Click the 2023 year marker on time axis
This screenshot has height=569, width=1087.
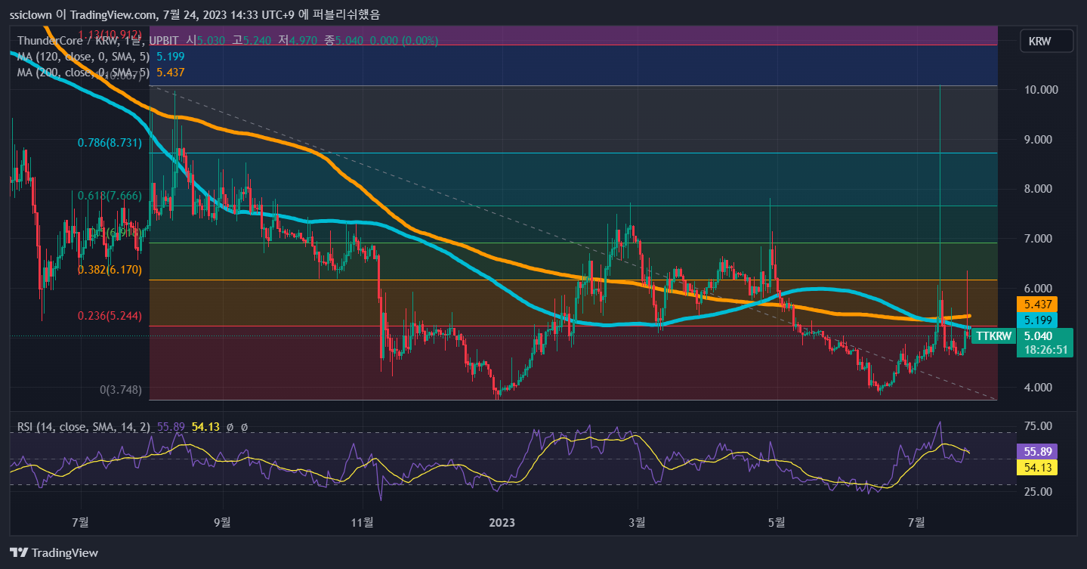pyautogui.click(x=502, y=521)
